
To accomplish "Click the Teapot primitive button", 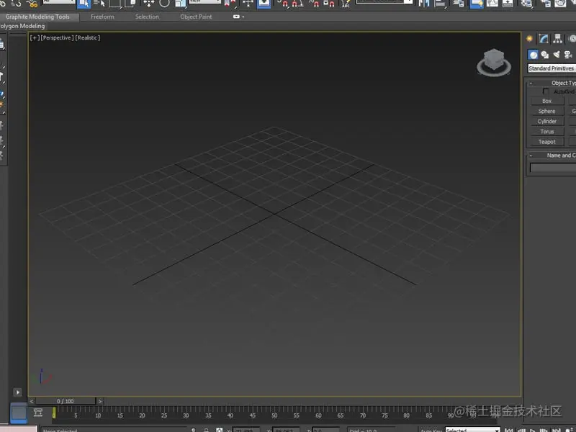I will [x=546, y=142].
